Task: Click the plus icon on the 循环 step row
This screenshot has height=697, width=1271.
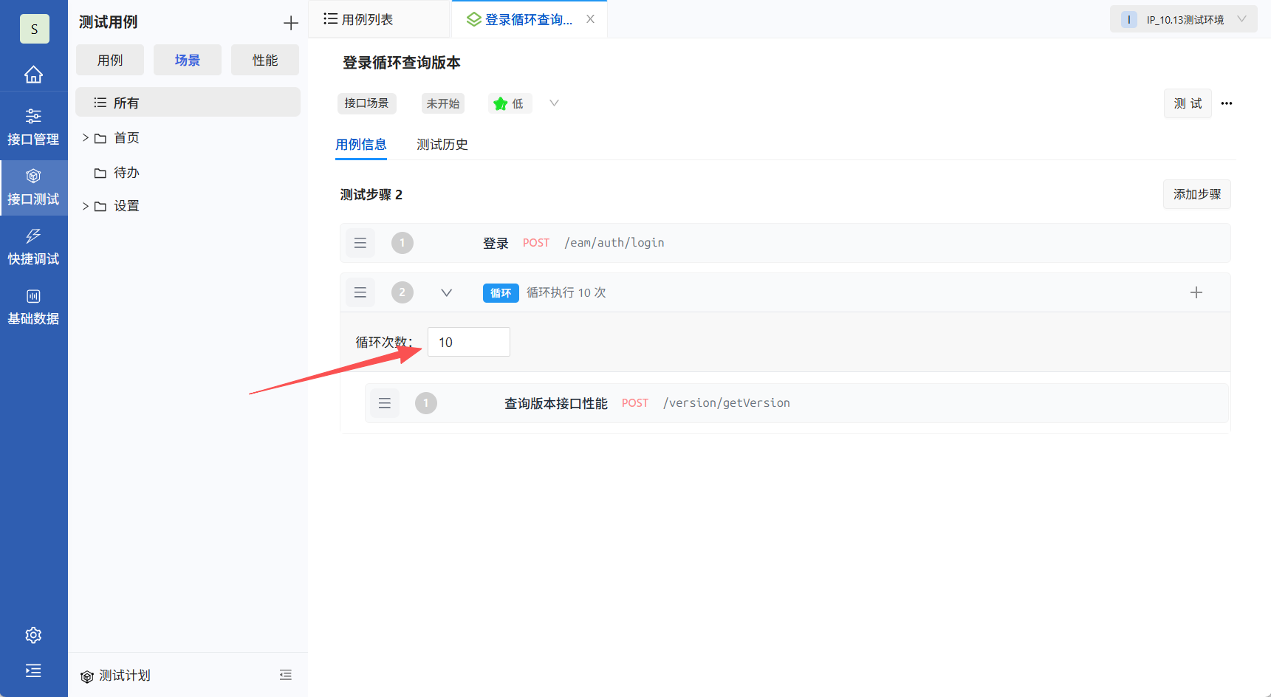Action: click(1196, 292)
